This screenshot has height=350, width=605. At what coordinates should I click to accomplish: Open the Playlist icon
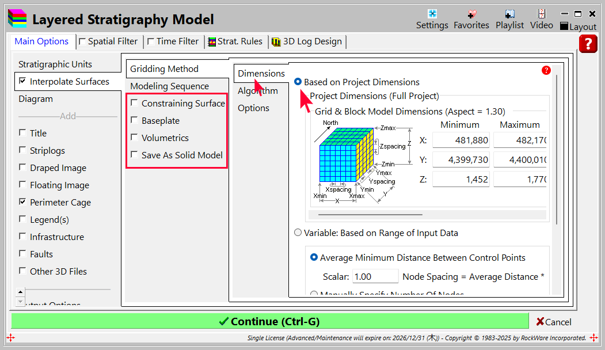pyautogui.click(x=509, y=19)
